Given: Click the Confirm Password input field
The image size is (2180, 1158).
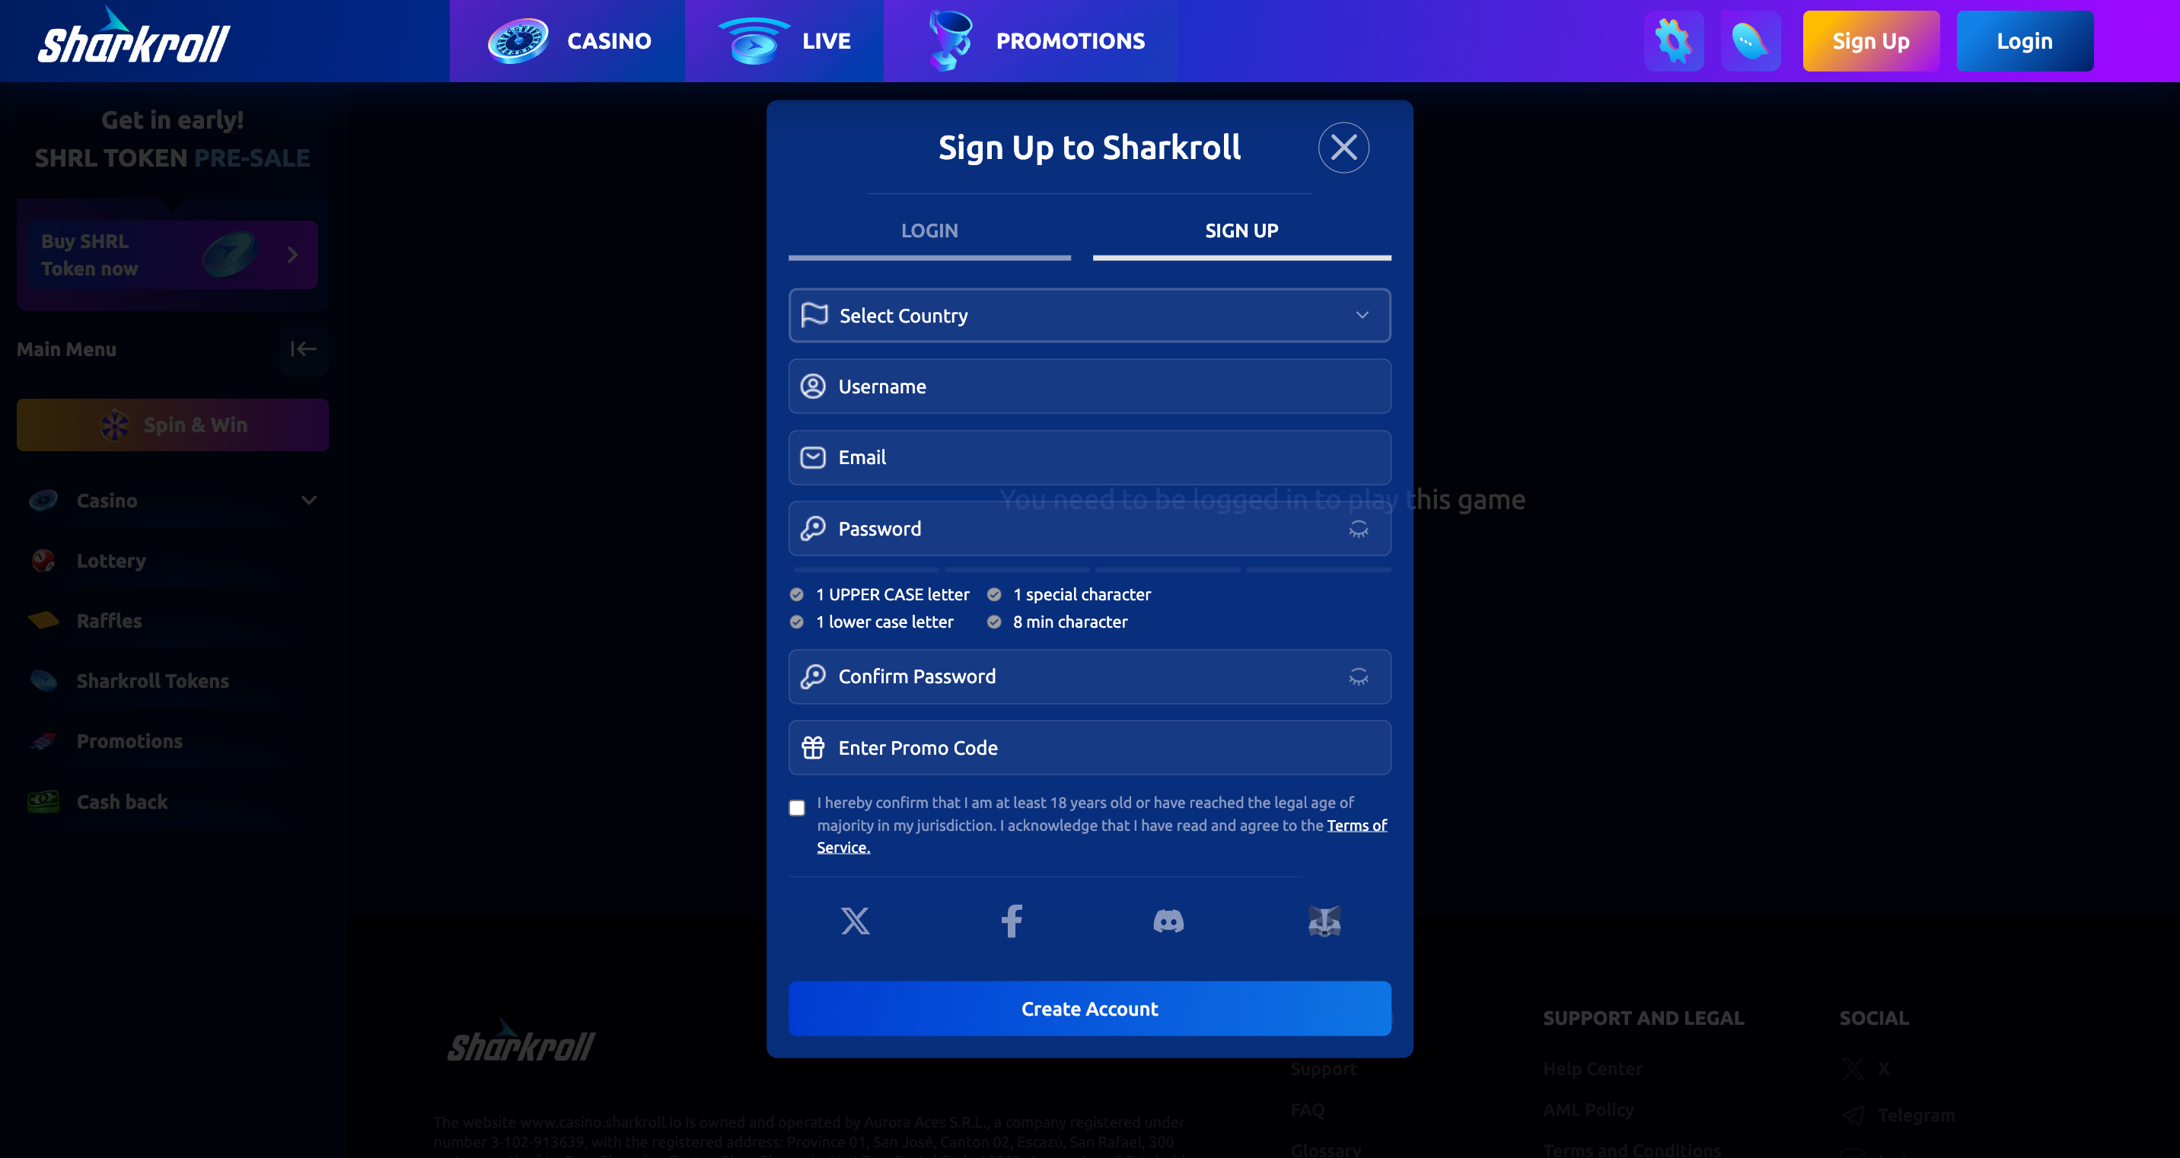Looking at the screenshot, I should 1089,676.
